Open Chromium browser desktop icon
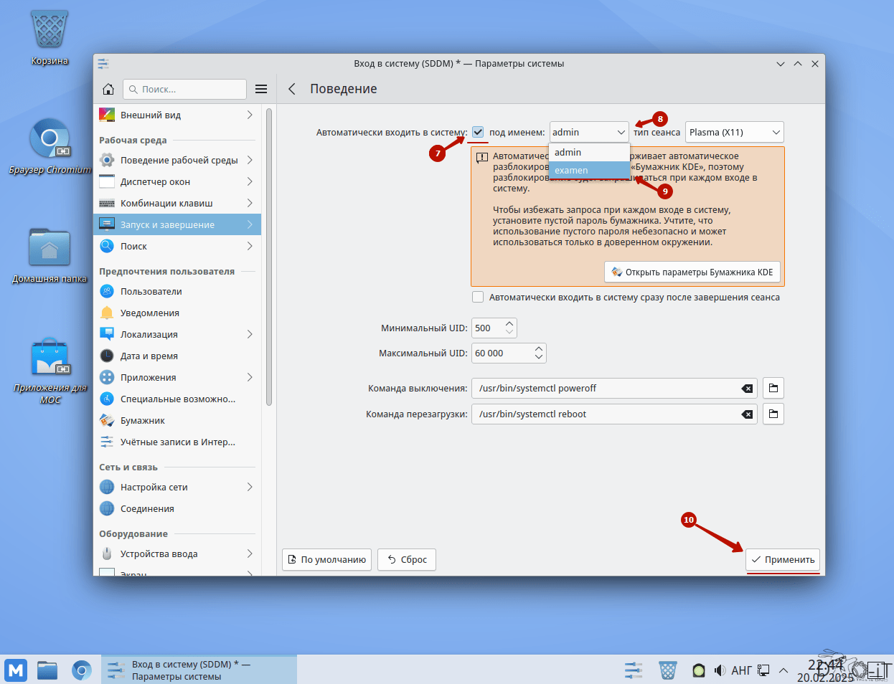 [50, 139]
